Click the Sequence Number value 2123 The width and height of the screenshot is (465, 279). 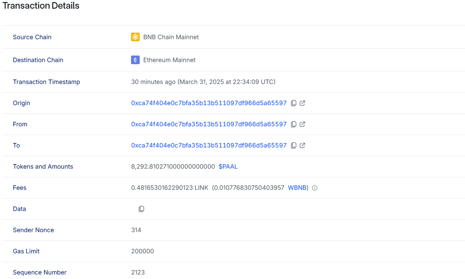(x=138, y=272)
